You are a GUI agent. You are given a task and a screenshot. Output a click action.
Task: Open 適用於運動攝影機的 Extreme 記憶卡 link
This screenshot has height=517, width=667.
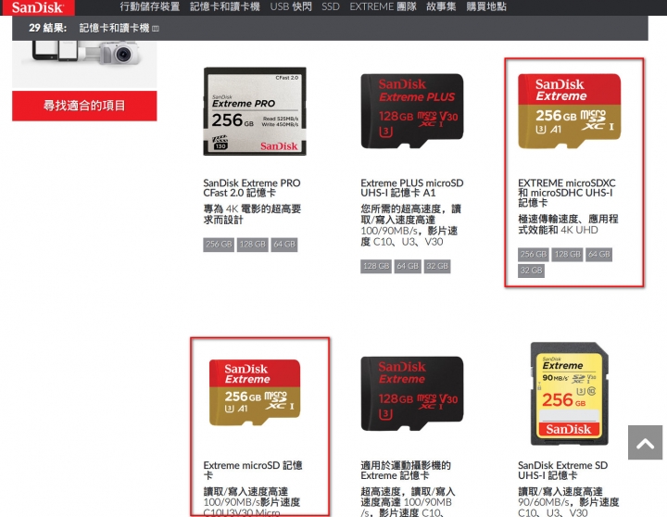tap(406, 470)
